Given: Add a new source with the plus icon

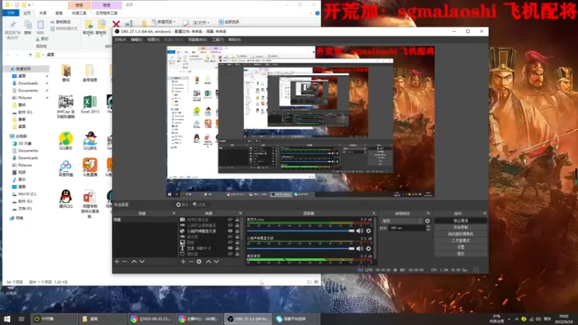Looking at the screenshot, I should [x=184, y=261].
